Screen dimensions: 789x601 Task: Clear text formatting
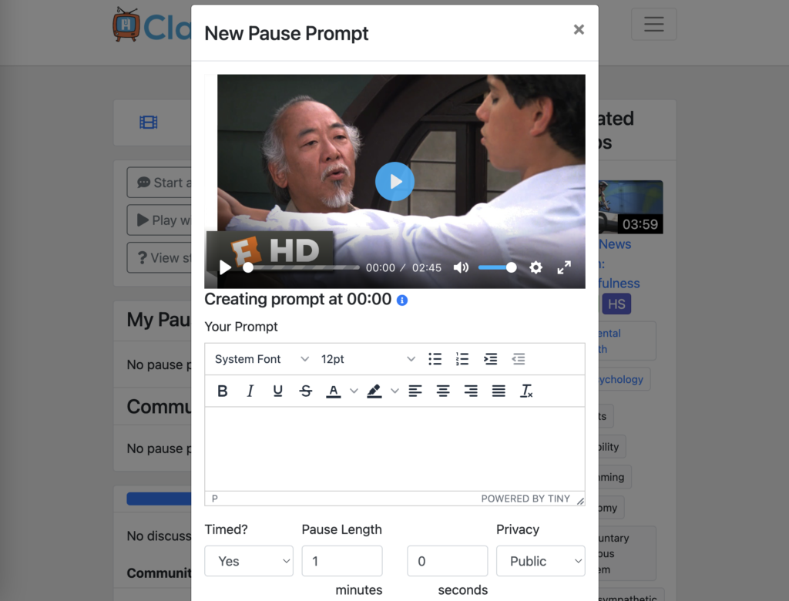tap(526, 391)
